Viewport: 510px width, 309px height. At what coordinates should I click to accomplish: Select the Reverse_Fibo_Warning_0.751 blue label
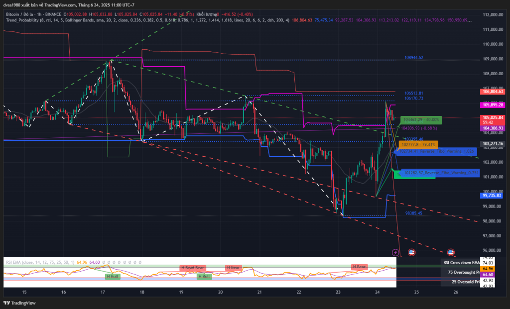(441, 173)
